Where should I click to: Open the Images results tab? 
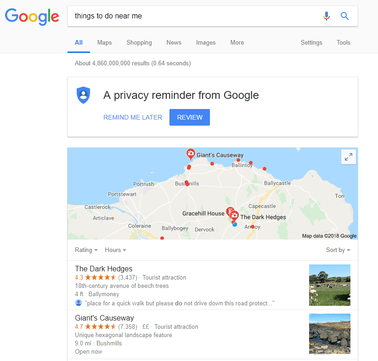(206, 42)
